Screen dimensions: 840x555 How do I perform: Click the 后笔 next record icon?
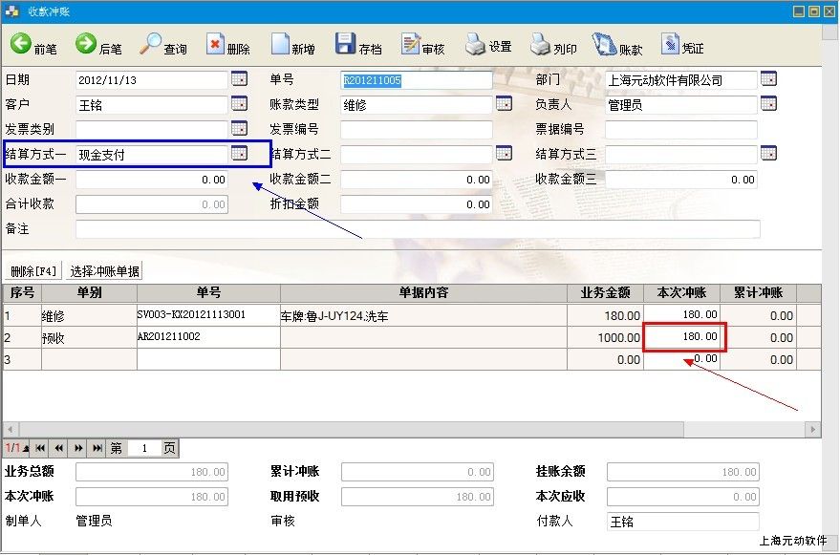(x=86, y=44)
